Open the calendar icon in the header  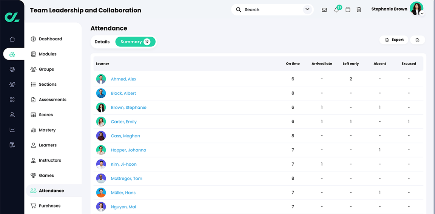tap(348, 10)
